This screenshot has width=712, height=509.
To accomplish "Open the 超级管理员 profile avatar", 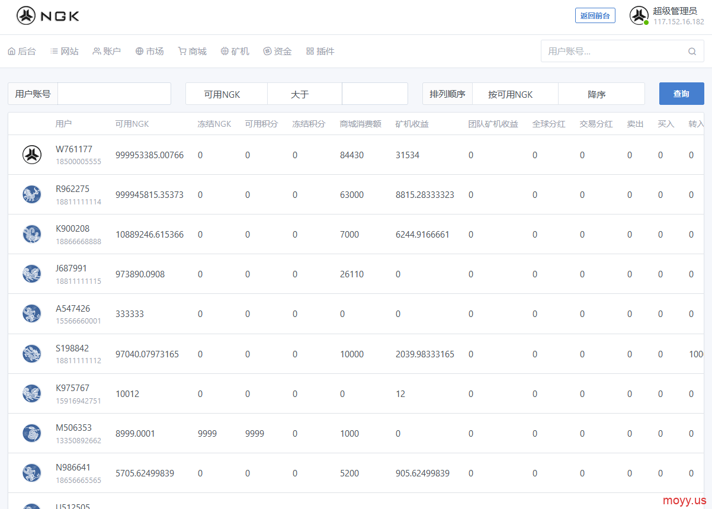I will pos(639,15).
